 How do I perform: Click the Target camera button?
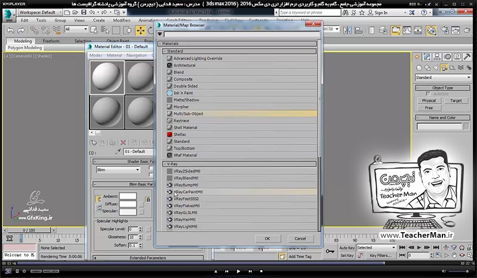pyautogui.click(x=456, y=101)
